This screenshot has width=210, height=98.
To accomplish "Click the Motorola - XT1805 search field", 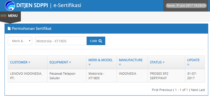I will pyautogui.click(x=61, y=41).
